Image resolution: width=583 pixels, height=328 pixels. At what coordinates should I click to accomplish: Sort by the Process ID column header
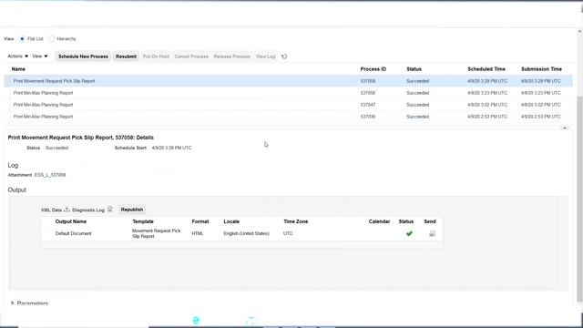tap(373, 69)
